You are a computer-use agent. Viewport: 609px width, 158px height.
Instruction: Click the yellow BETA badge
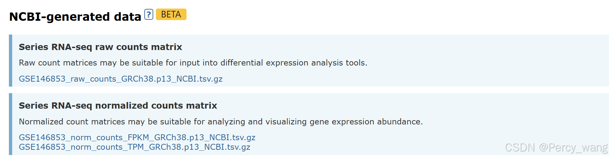tap(171, 14)
